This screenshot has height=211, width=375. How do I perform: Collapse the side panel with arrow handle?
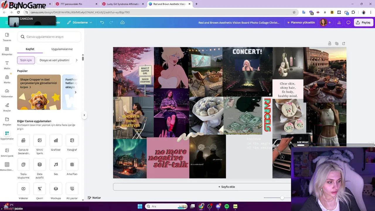[84, 115]
